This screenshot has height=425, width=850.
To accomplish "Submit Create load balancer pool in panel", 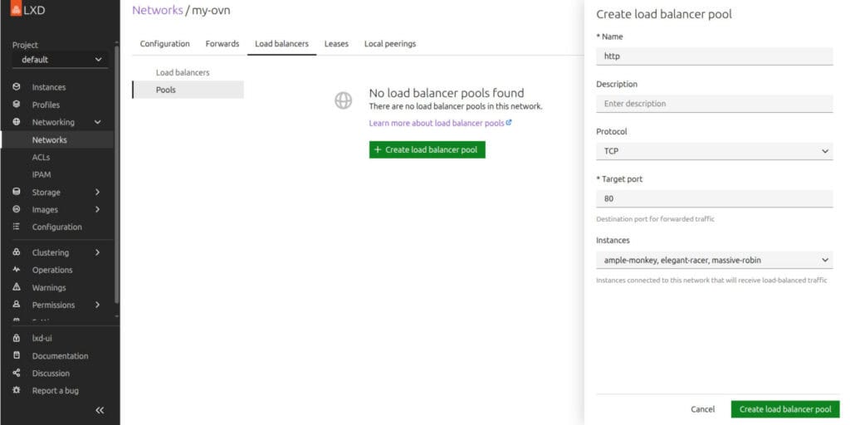I will tap(785, 409).
